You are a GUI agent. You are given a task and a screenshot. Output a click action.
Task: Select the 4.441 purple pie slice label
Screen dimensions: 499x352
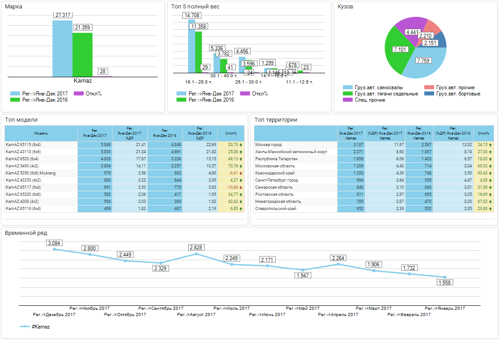[412, 32]
